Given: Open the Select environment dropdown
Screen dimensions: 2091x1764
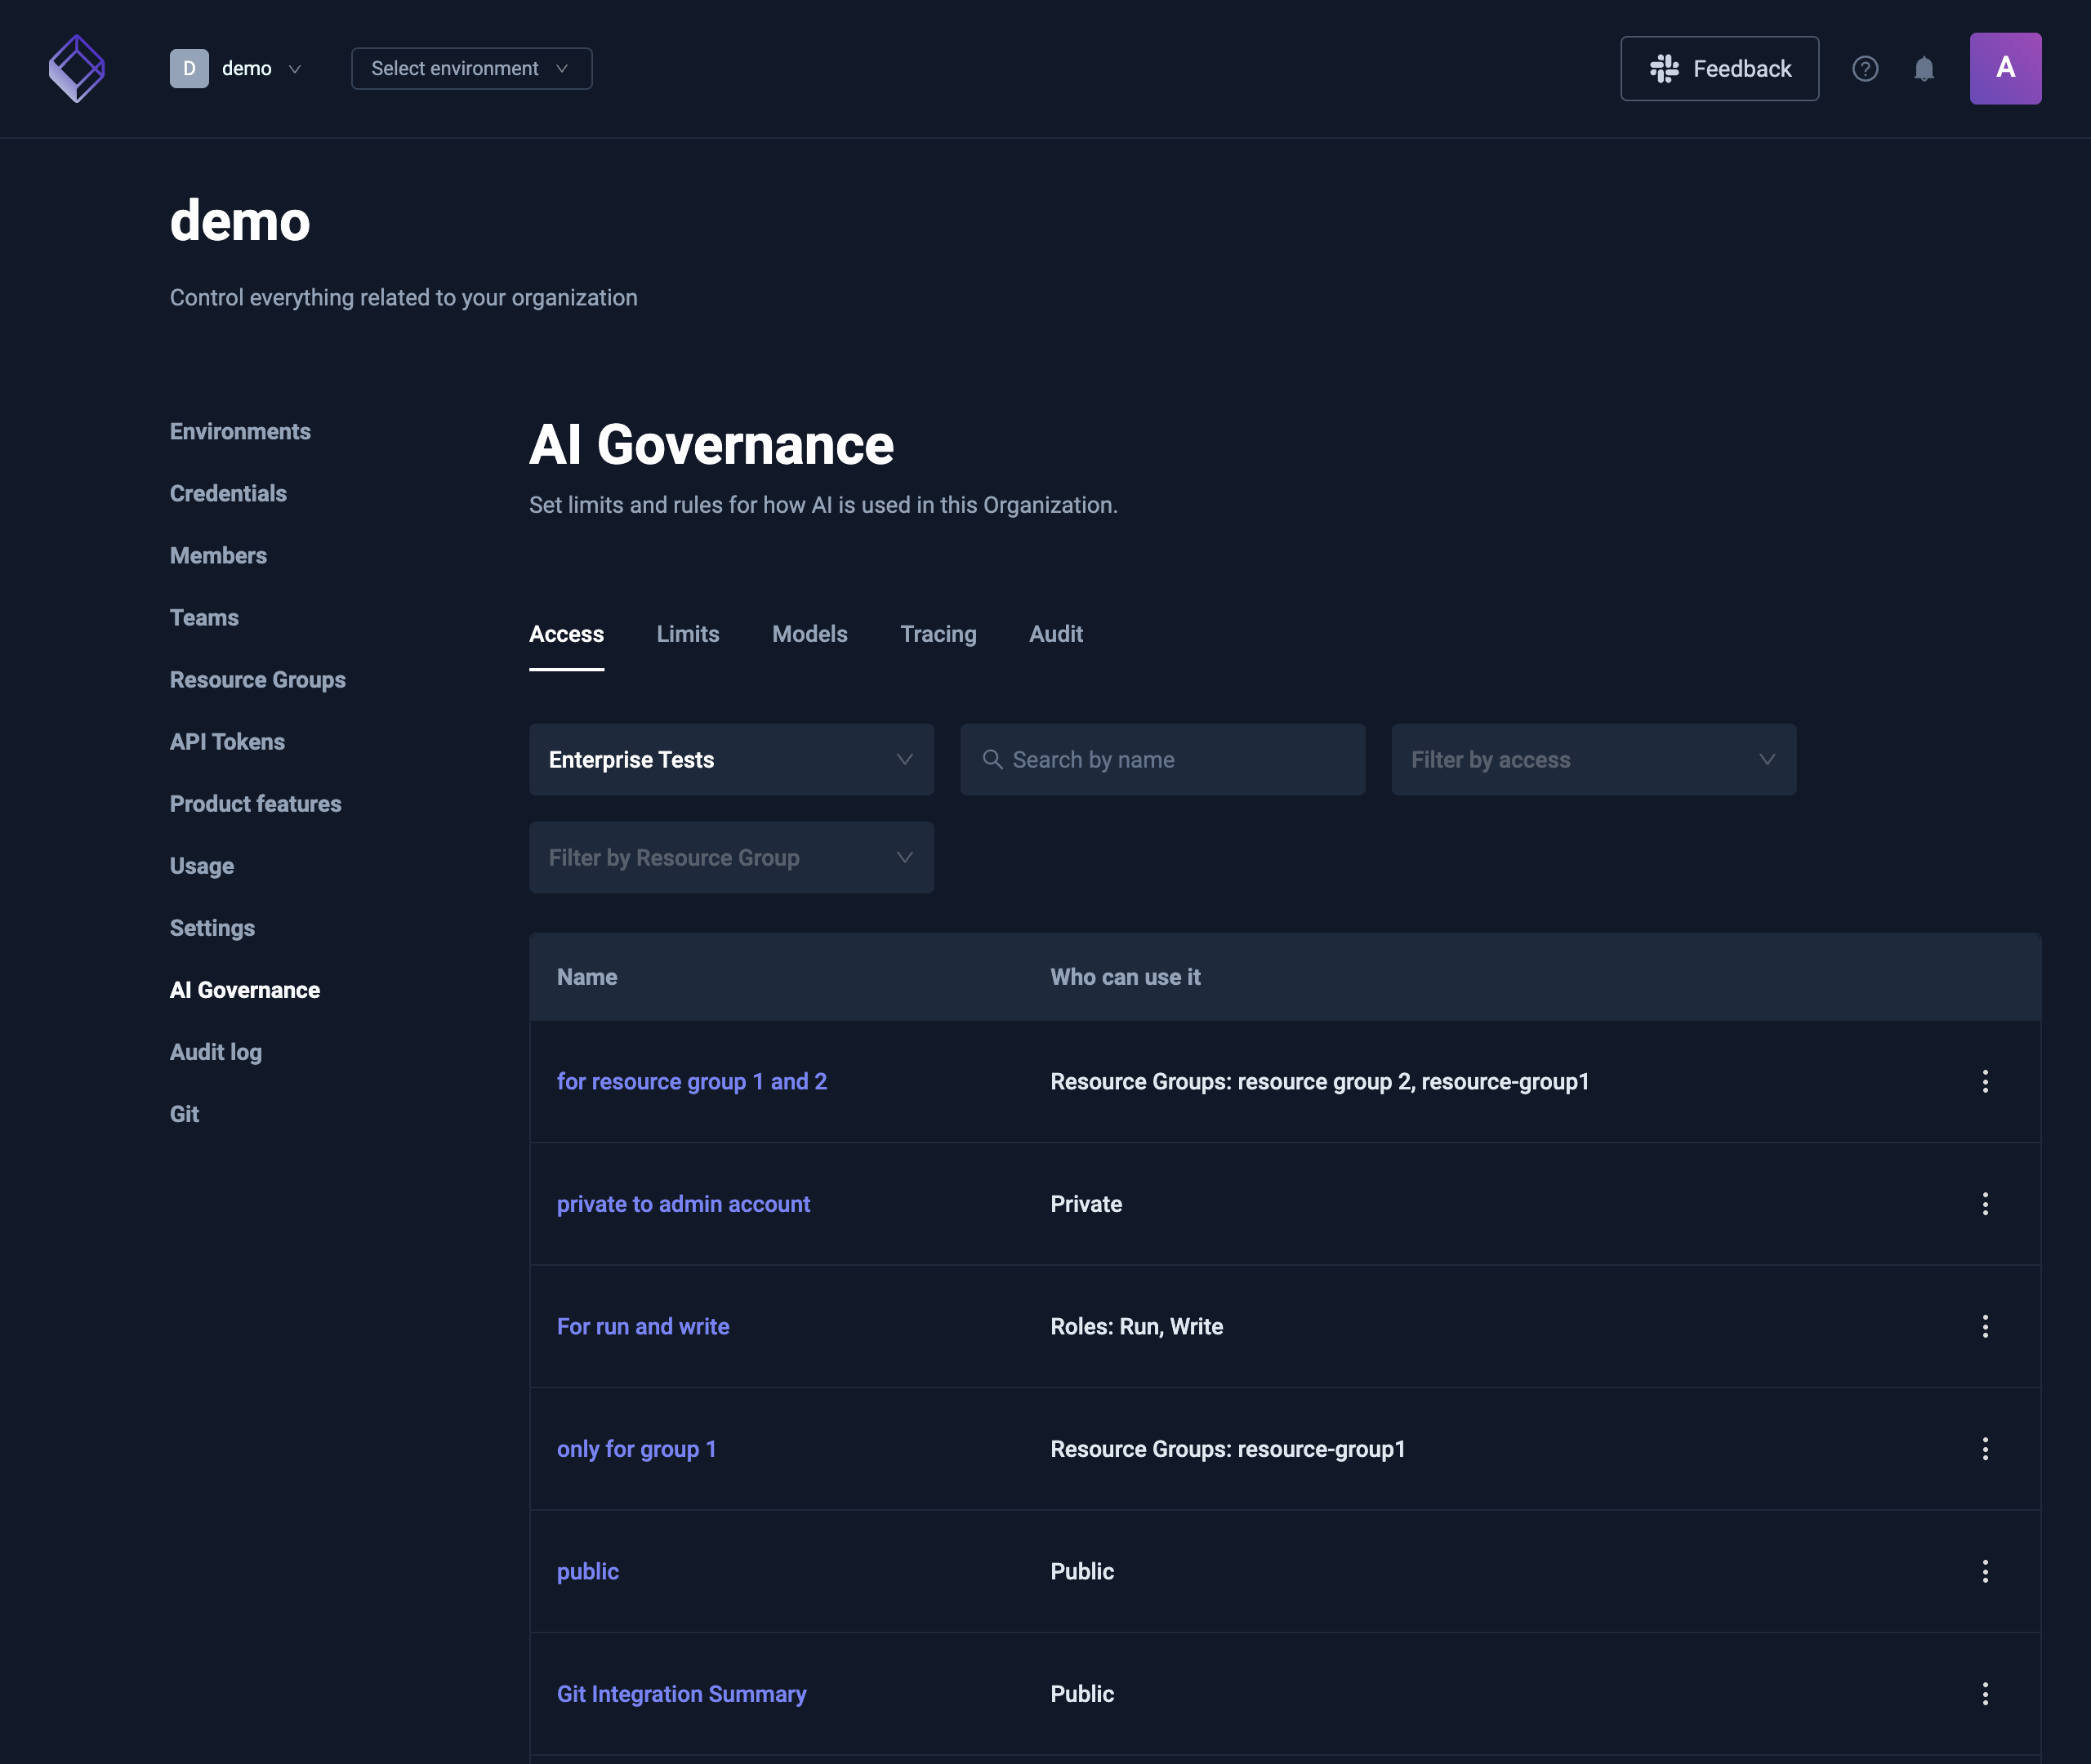Looking at the screenshot, I should (x=471, y=69).
